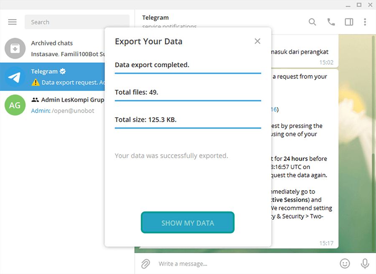The height and width of the screenshot is (274, 376).
Task: Click the group icon beside Admin LesKompi Grup
Action: click(35, 100)
